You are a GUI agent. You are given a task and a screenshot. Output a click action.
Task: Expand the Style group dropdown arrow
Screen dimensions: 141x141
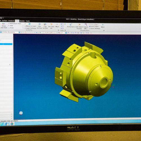tap(65, 30)
